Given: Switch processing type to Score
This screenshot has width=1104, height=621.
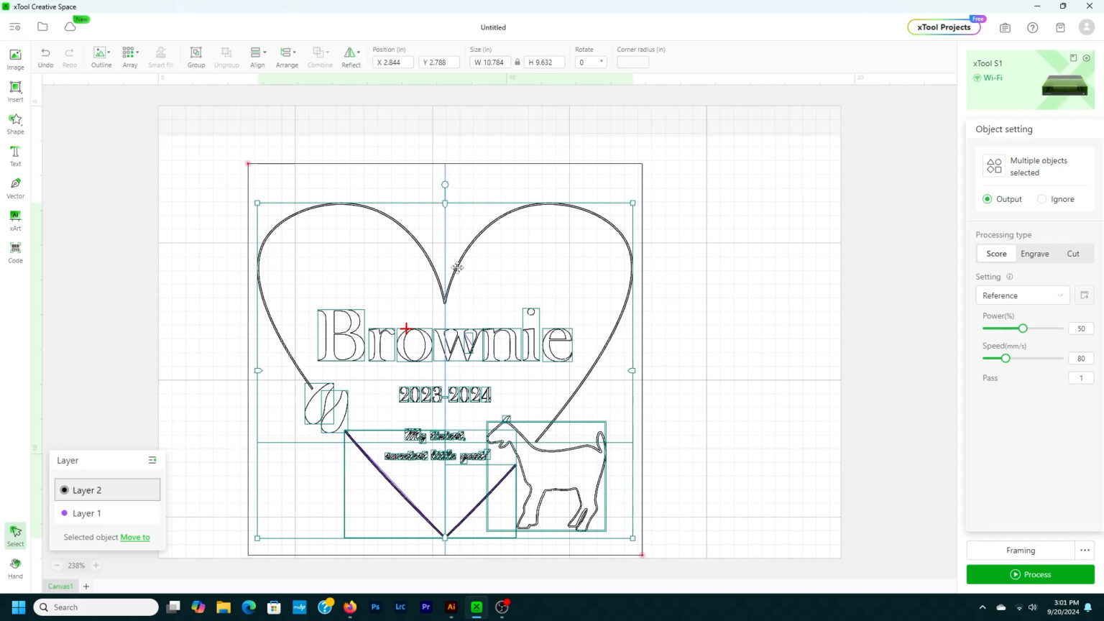Looking at the screenshot, I should click(x=996, y=254).
